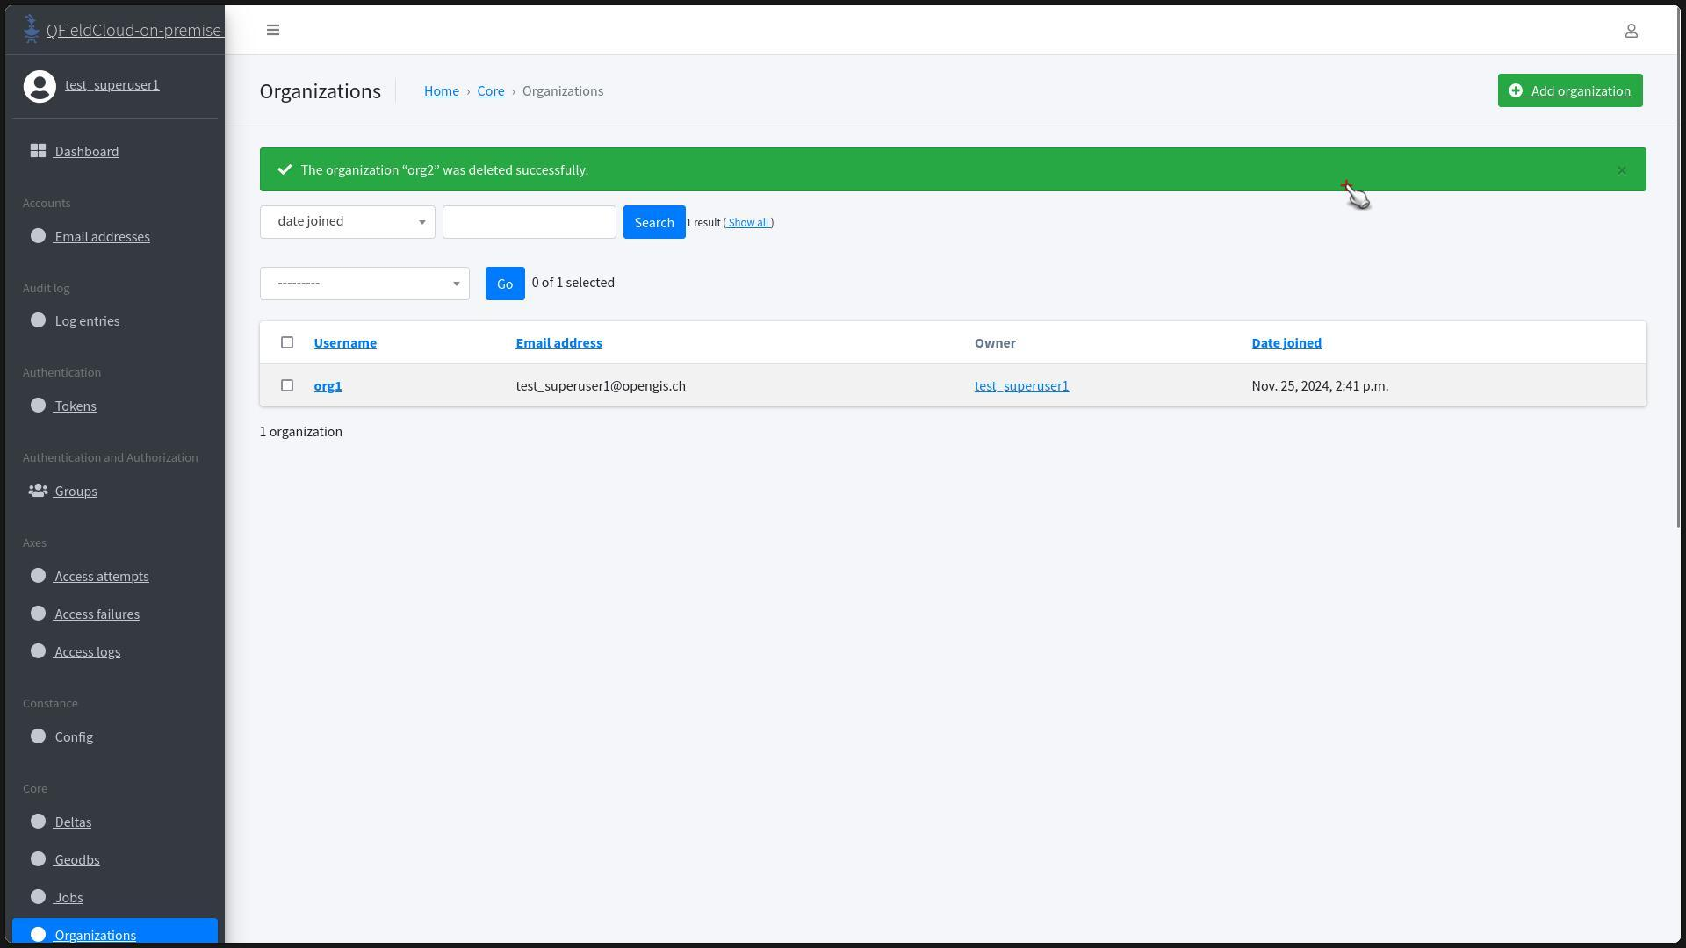The height and width of the screenshot is (948, 1686).
Task: Click the test_superuser1 avatar icon
Action: (40, 86)
